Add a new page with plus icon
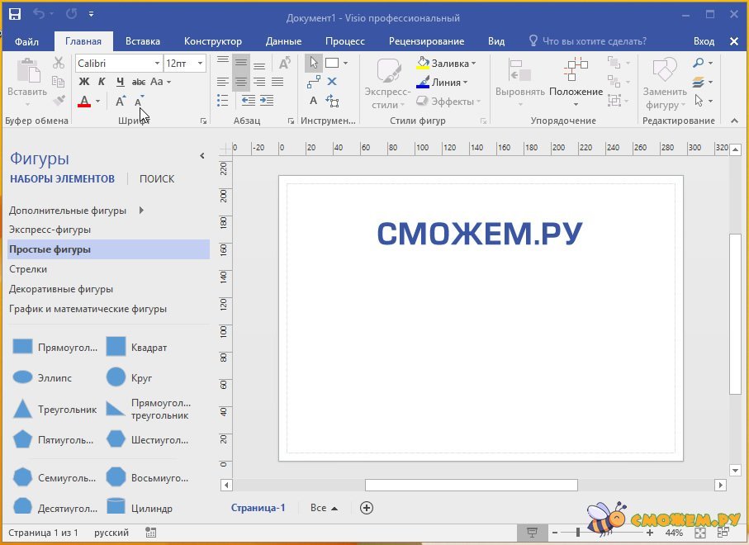 (367, 508)
